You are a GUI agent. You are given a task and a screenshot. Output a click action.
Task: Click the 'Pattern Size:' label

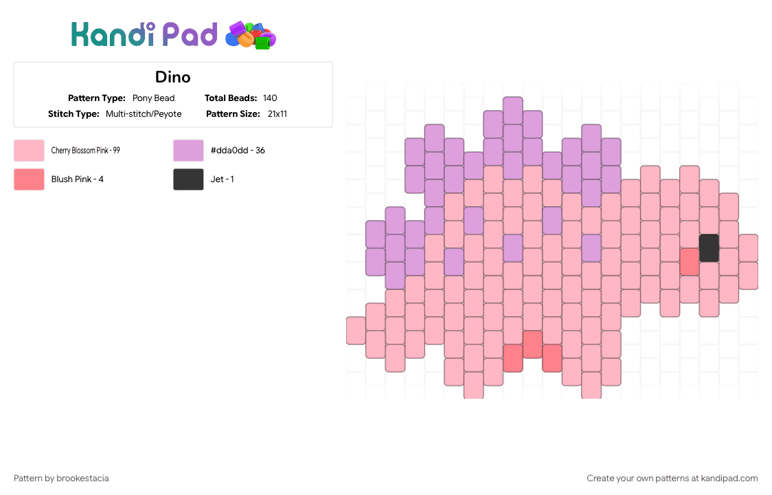pyautogui.click(x=233, y=114)
